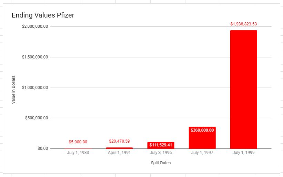Click the $1,000,000.00 vertical axis label
283x177 pixels.
(35, 87)
